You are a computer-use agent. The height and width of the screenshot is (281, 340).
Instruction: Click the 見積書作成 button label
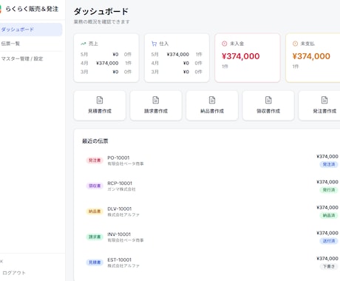coord(100,111)
